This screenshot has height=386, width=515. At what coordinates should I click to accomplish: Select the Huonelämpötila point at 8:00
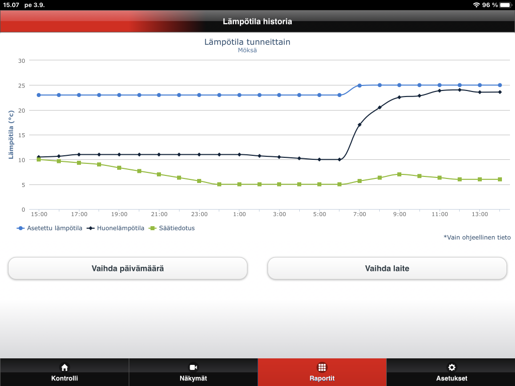tap(380, 108)
